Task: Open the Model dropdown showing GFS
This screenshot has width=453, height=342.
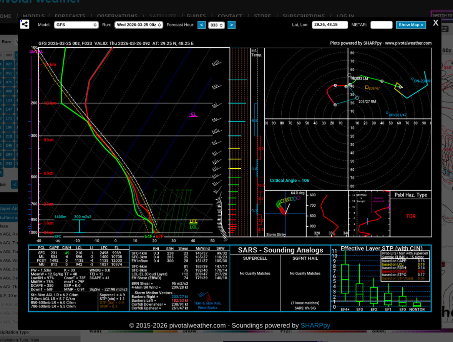Action: coord(76,25)
